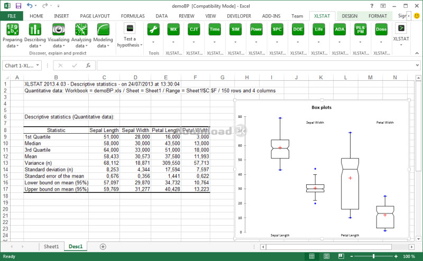Open the Modeling data menu
Screen dimensions: 423x261
pos(103,36)
